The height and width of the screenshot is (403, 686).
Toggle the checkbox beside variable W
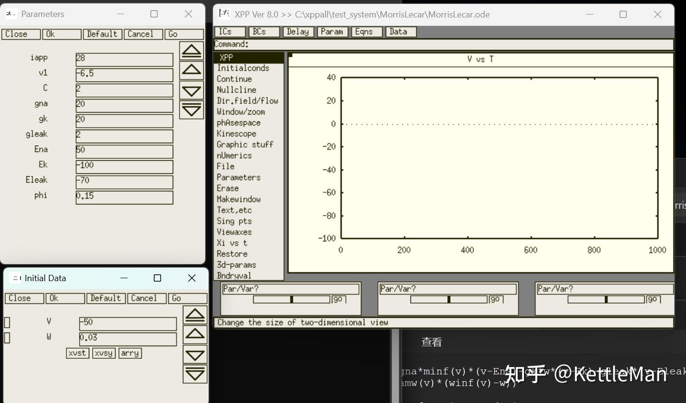coord(7,337)
